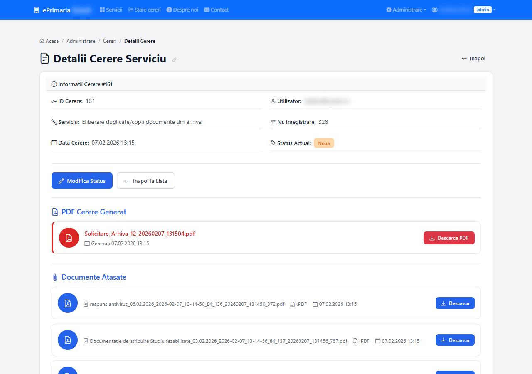The image size is (532, 374).
Task: Click the Noua status badge
Action: point(324,143)
